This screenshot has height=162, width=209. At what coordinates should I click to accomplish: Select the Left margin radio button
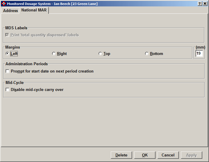[7, 54]
